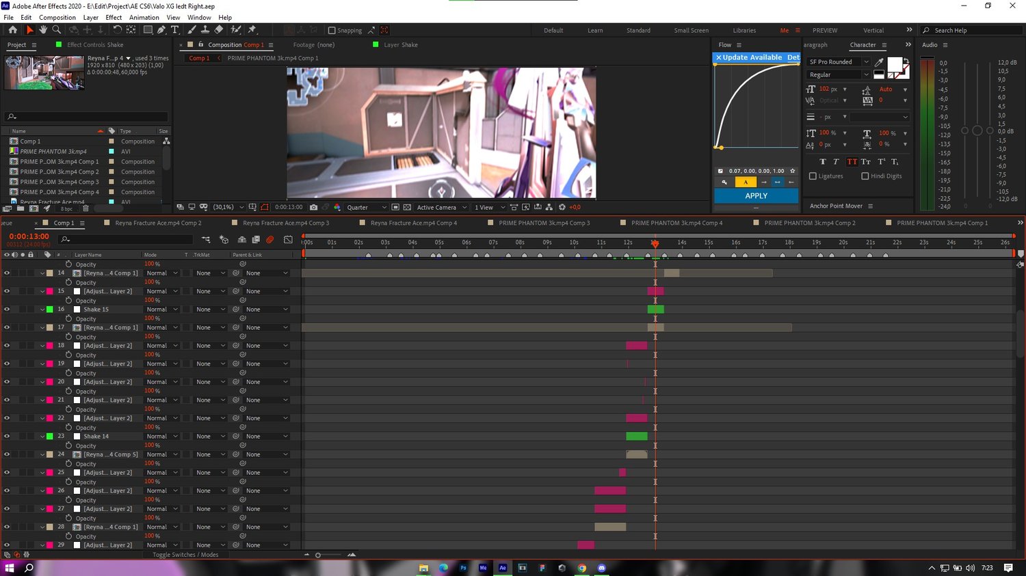Open the Quarter resolution dropdown
Image resolution: width=1026 pixels, height=576 pixels.
pos(366,207)
